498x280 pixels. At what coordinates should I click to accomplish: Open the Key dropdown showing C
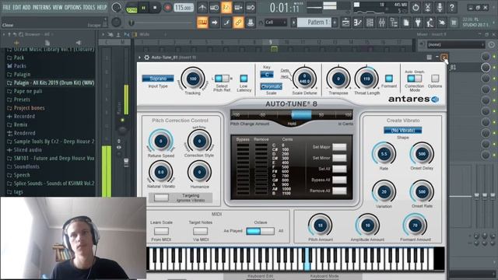(x=267, y=75)
